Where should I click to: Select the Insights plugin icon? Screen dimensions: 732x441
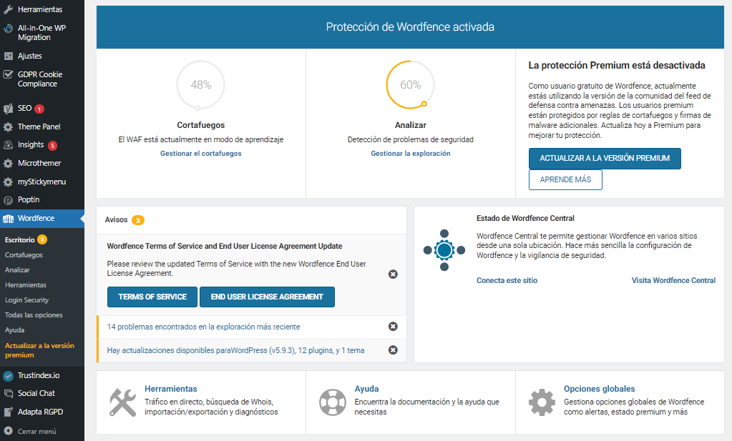(x=6, y=144)
